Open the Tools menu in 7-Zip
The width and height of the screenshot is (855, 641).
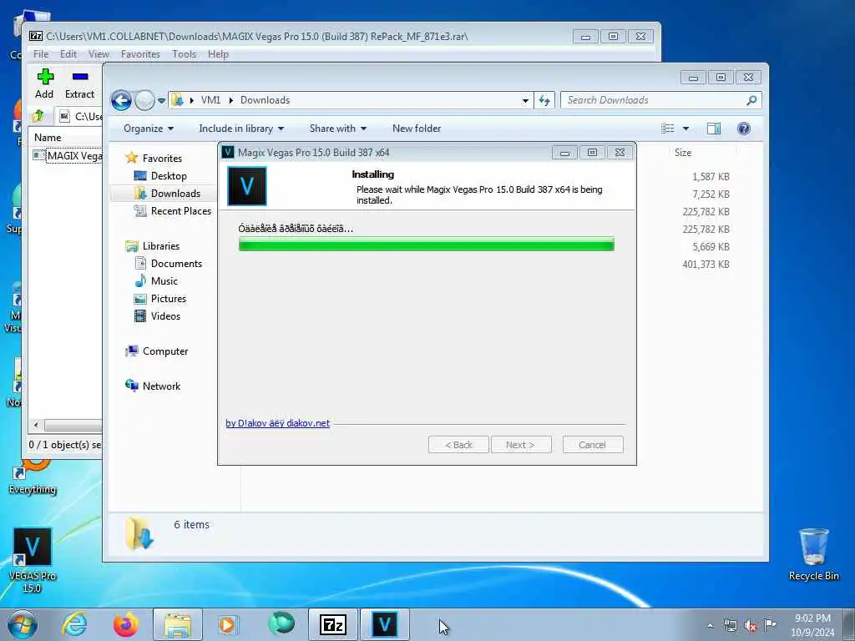point(185,54)
